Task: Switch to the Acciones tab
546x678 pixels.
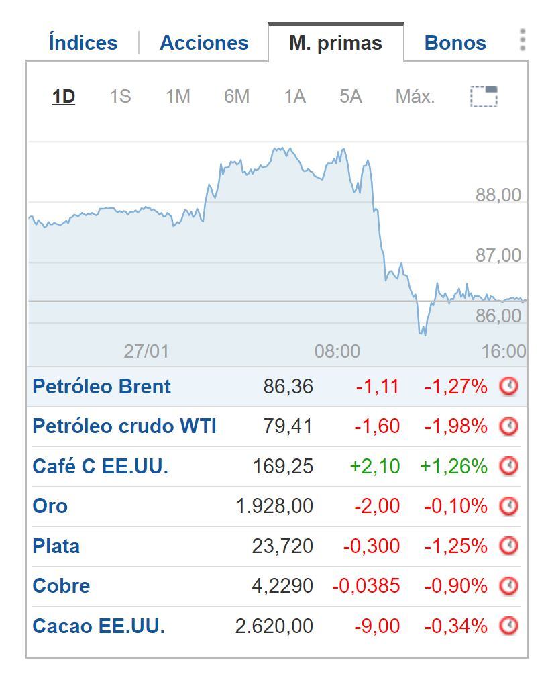Action: (x=203, y=42)
